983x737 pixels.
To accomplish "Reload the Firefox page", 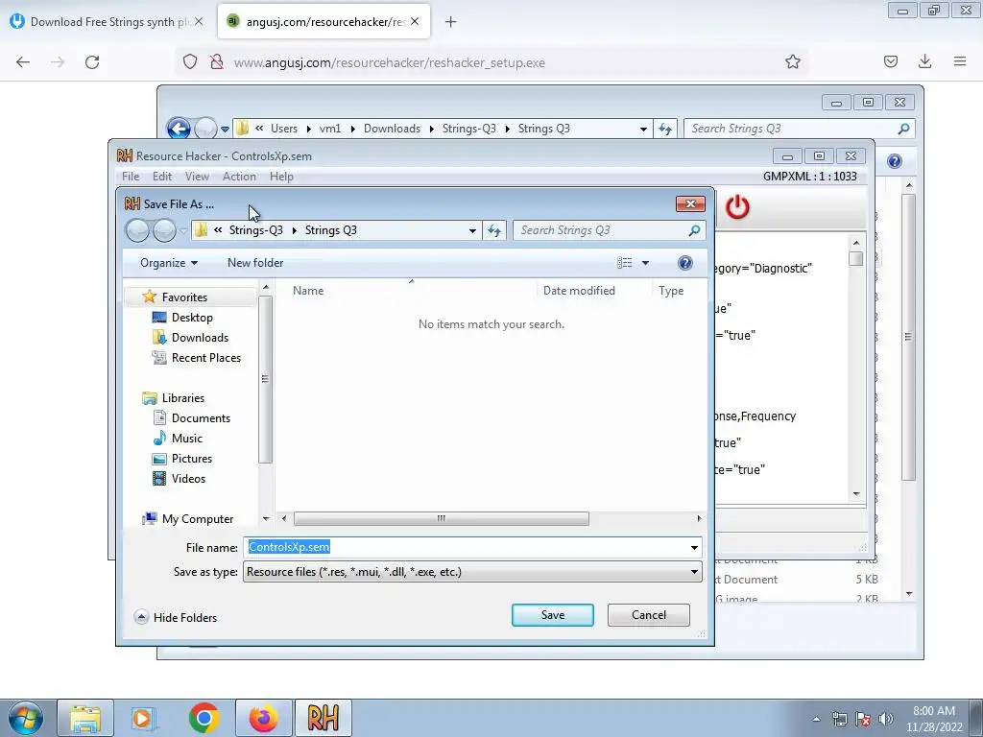I will [92, 62].
